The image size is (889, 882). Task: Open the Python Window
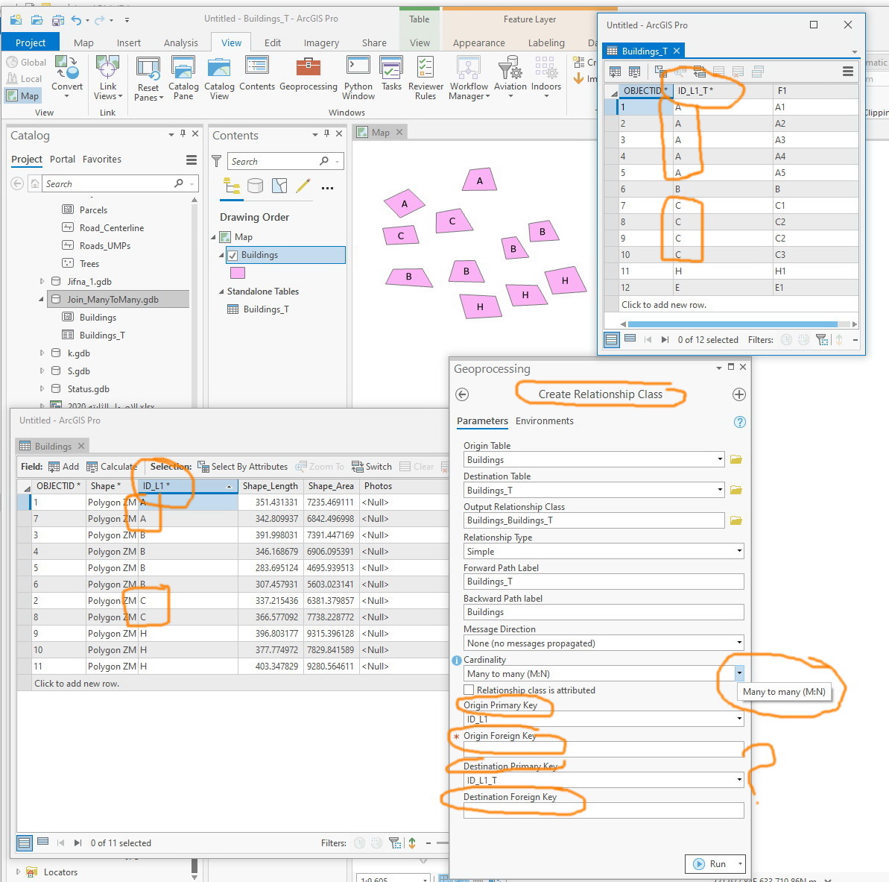tap(358, 78)
